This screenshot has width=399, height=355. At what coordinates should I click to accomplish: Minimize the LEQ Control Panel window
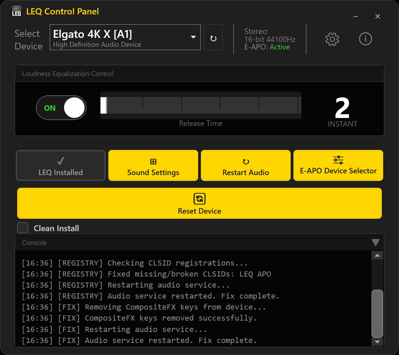[356, 17]
